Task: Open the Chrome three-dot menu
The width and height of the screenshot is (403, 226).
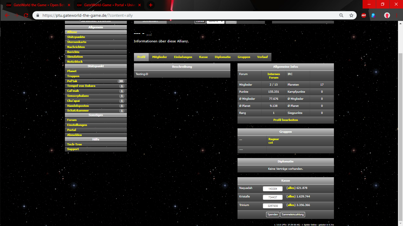Action: [x=397, y=15]
